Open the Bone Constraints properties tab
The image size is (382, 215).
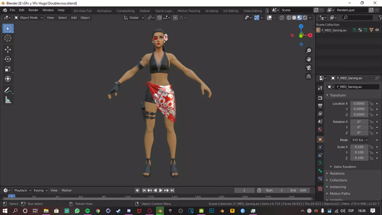point(320,179)
